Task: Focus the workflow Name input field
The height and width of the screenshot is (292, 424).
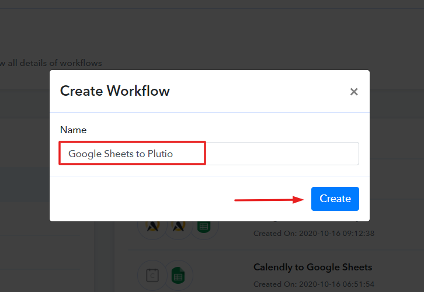Action: coord(209,154)
